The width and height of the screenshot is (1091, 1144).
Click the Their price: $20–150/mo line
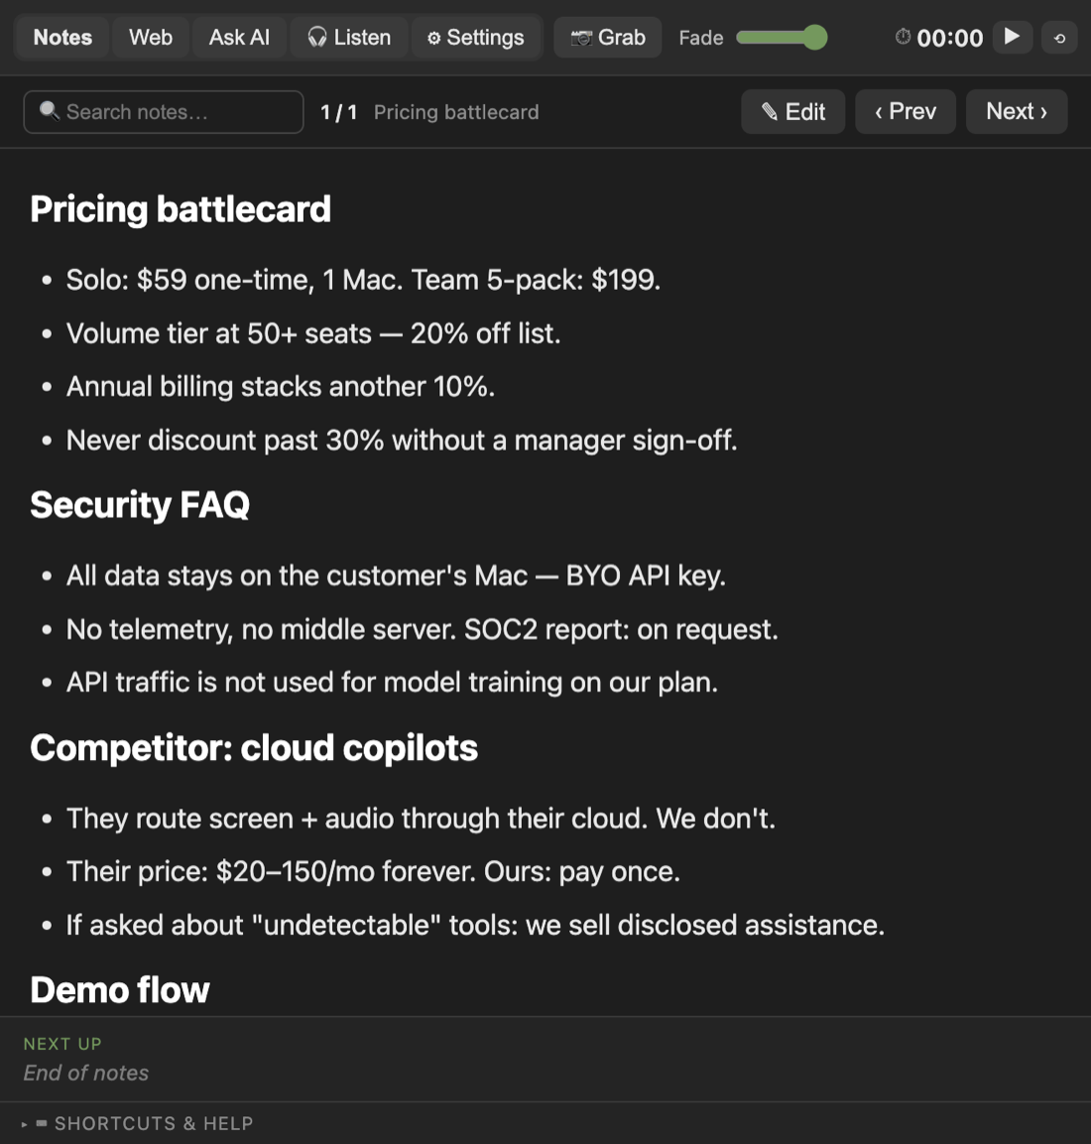(373, 872)
